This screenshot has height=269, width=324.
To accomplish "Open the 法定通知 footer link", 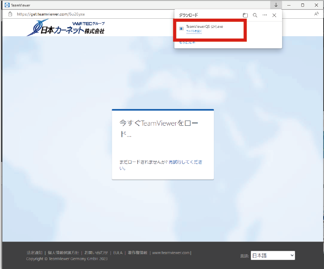I will 34,253.
